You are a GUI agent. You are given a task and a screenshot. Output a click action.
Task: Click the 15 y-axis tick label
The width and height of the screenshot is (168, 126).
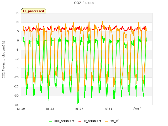[17, 13]
